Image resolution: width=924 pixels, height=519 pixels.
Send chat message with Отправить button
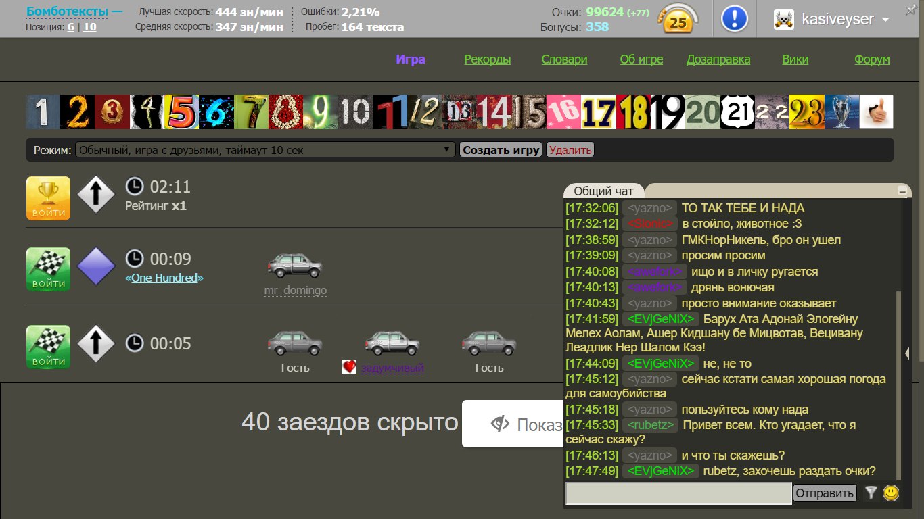point(824,493)
